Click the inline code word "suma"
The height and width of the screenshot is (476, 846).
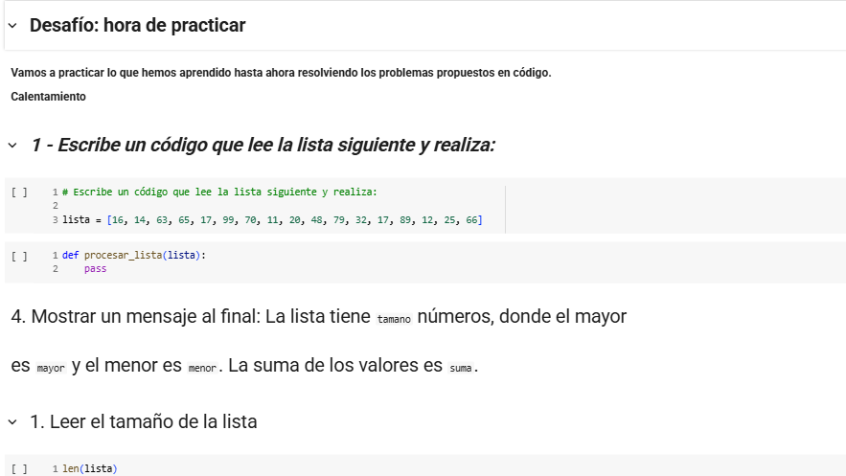click(462, 368)
